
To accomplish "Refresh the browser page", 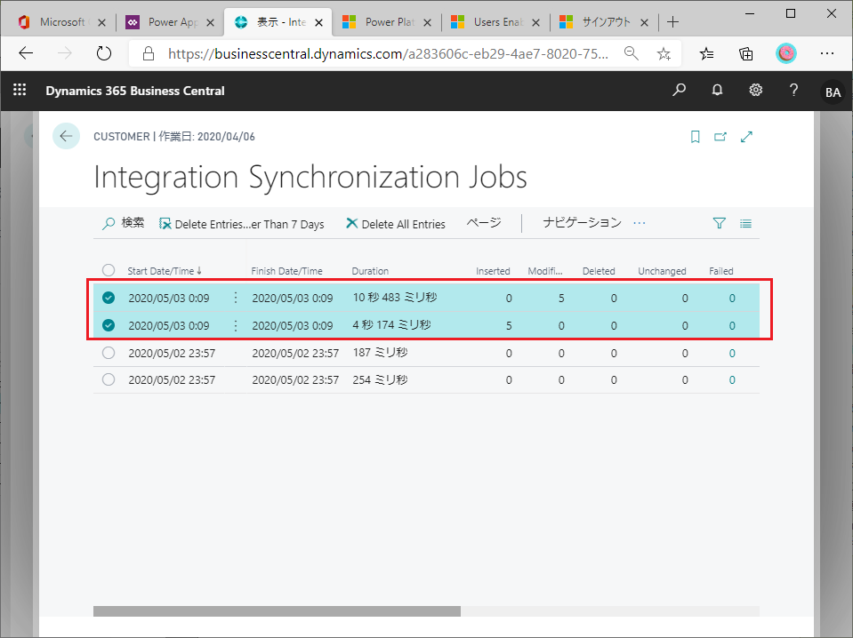I will coord(103,53).
